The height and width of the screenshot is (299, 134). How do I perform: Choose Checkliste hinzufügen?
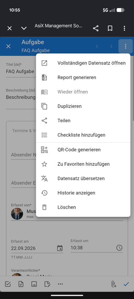pos(83,135)
